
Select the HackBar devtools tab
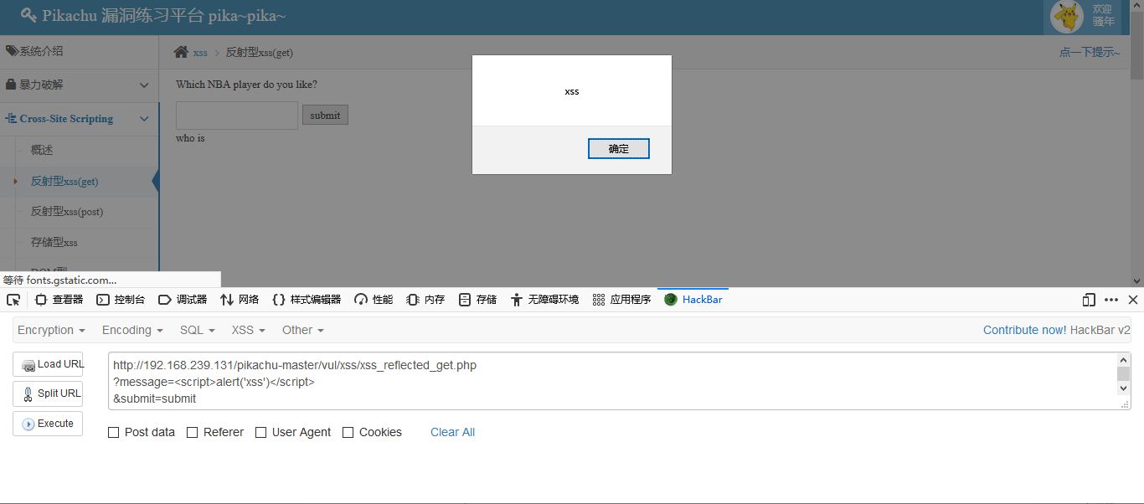click(693, 300)
